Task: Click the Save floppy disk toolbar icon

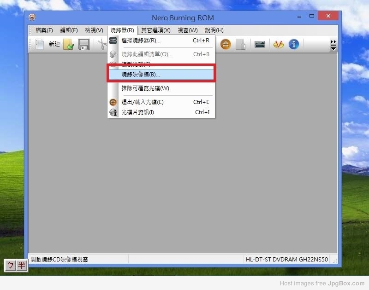Action: coord(83,44)
